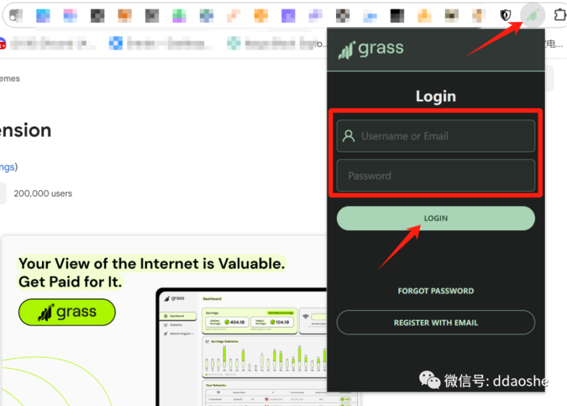Click into the Password field
Viewport: 567px width, 406px height.
(435, 176)
